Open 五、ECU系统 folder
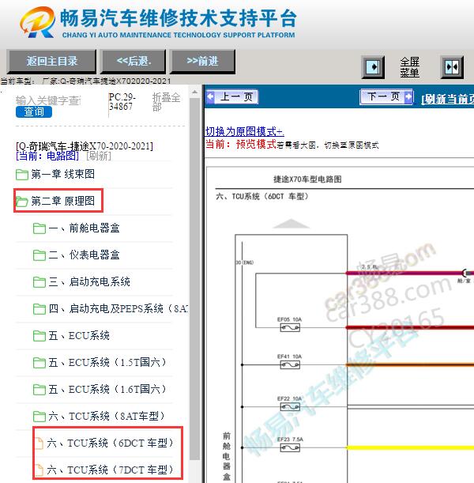The width and height of the screenshot is (474, 483). (79, 335)
